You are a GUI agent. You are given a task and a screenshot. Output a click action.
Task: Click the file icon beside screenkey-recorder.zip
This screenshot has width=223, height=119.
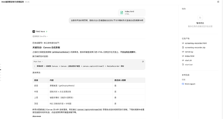coord(183,48)
